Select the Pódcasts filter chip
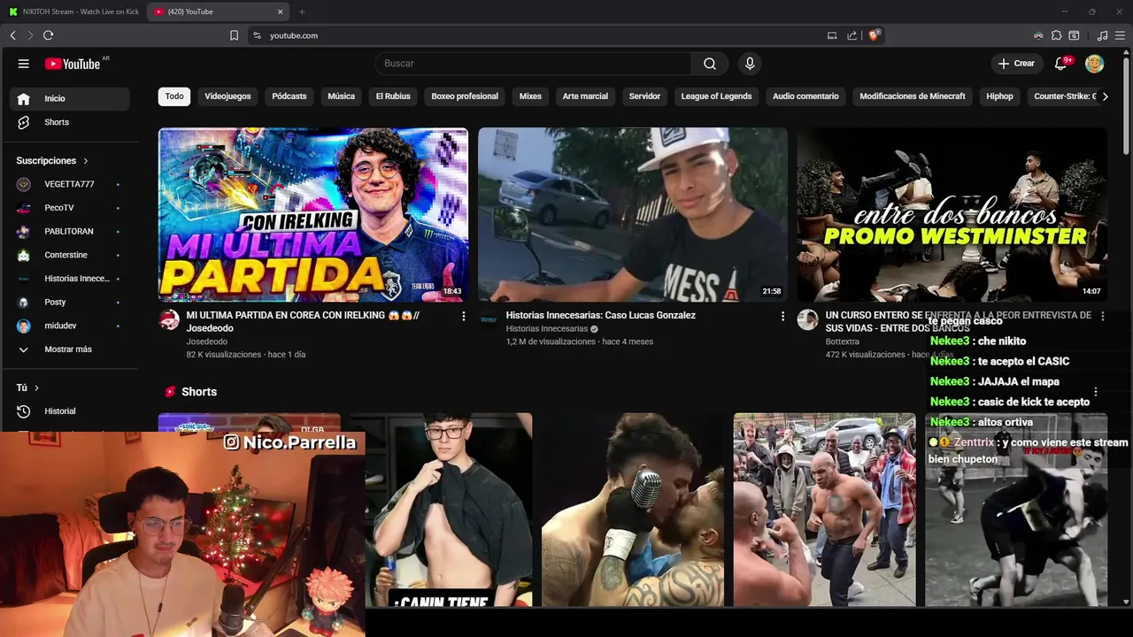Viewport: 1133px width, 637px height. pos(289,96)
